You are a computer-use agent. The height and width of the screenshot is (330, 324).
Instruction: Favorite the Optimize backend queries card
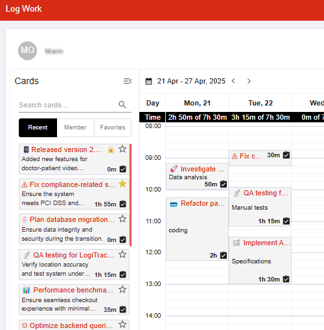[x=122, y=324]
